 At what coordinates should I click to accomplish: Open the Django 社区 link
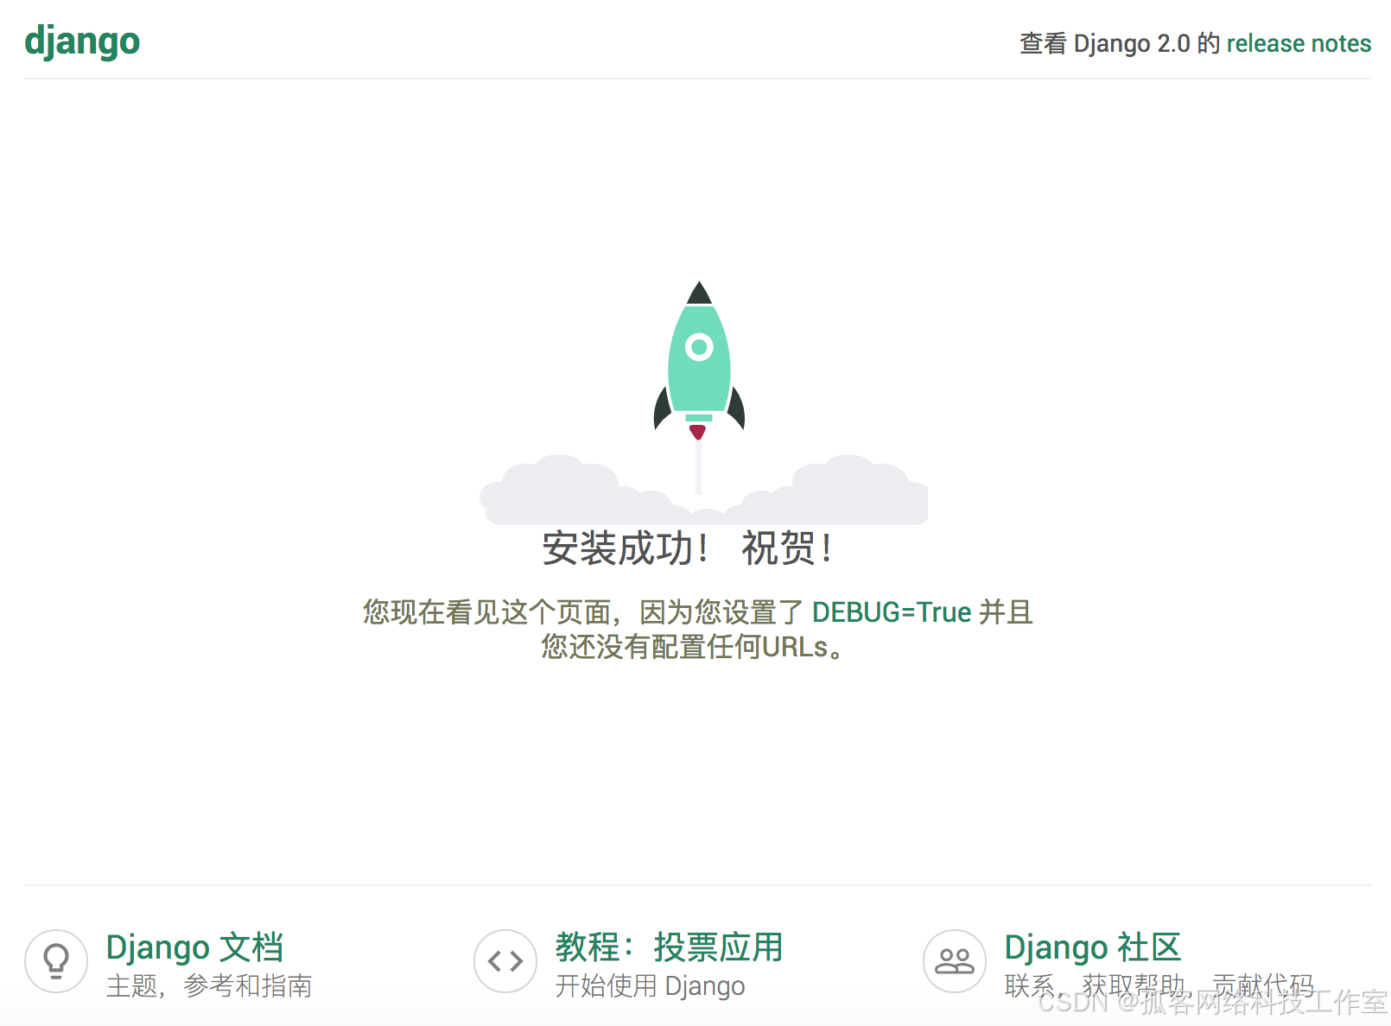point(1092,947)
